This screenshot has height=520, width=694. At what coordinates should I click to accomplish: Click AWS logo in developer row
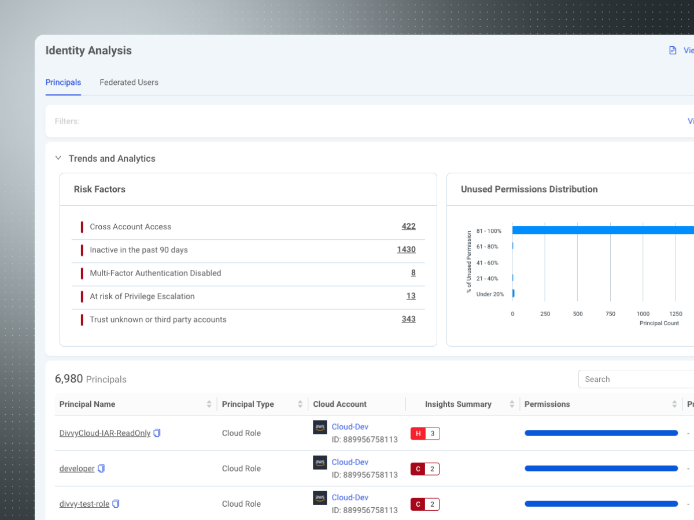(320, 462)
